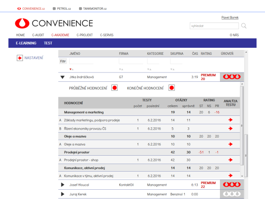Click the SKUPINA filter input field
The image size is (265, 199).
pyautogui.click(x=176, y=61)
